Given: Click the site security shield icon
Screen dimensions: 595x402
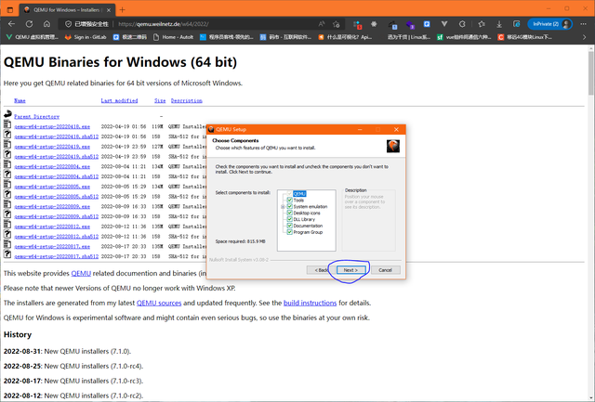Looking at the screenshot, I should [68, 24].
